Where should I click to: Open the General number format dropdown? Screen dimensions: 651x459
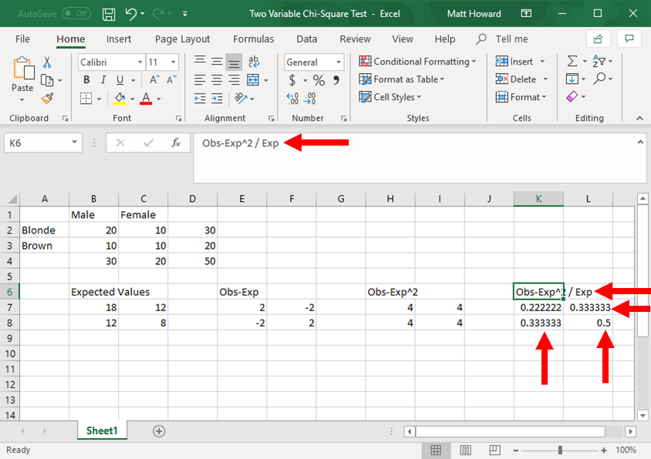[x=339, y=62]
